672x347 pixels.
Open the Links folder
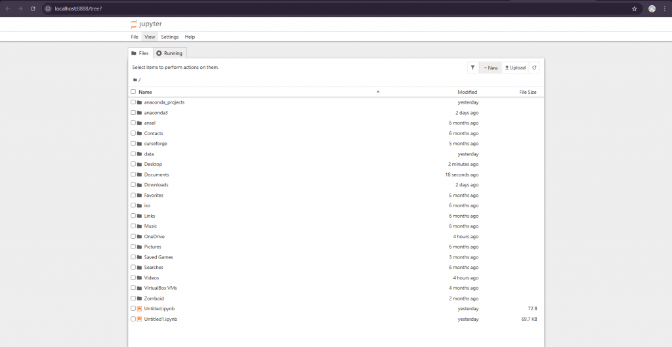[150, 216]
